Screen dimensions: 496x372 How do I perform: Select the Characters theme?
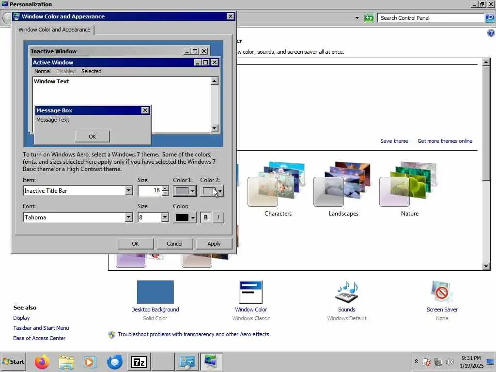[x=278, y=189]
